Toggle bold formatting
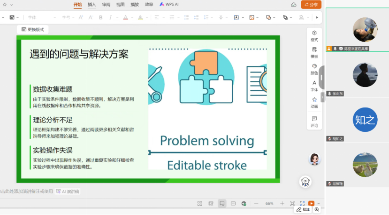The width and height of the screenshot is (389, 215). click(100, 17)
